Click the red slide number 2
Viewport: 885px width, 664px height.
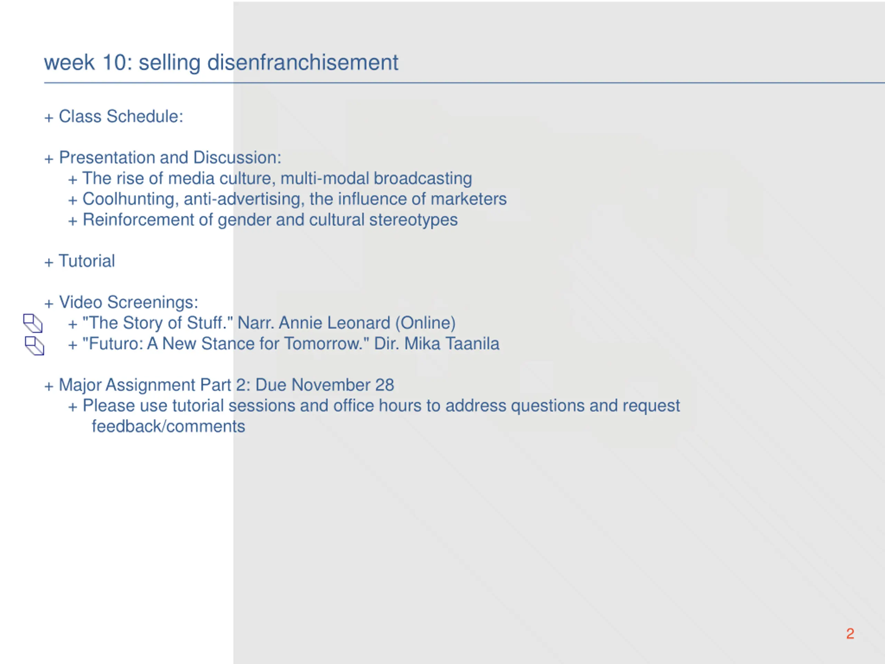(850, 634)
